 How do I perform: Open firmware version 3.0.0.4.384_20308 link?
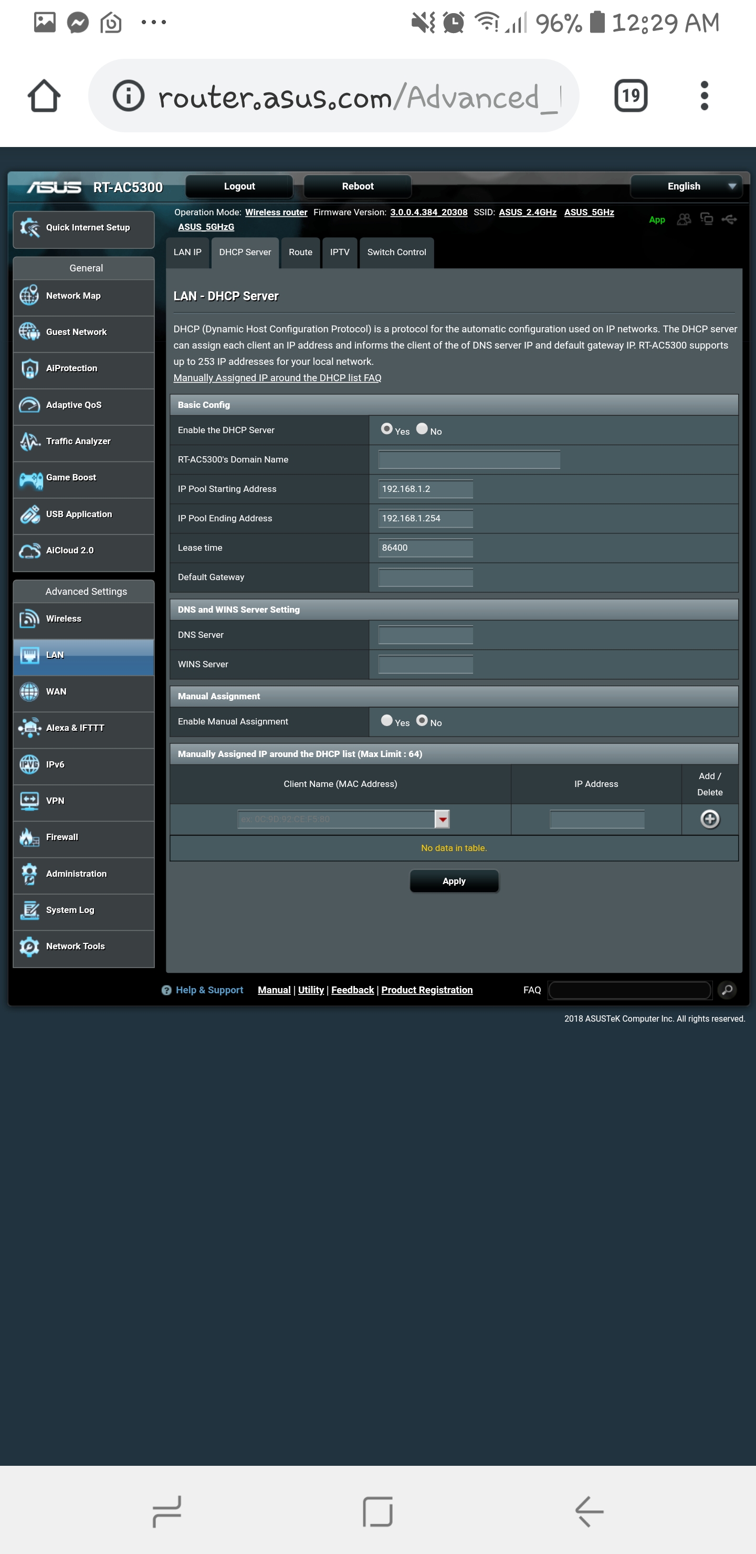point(429,212)
